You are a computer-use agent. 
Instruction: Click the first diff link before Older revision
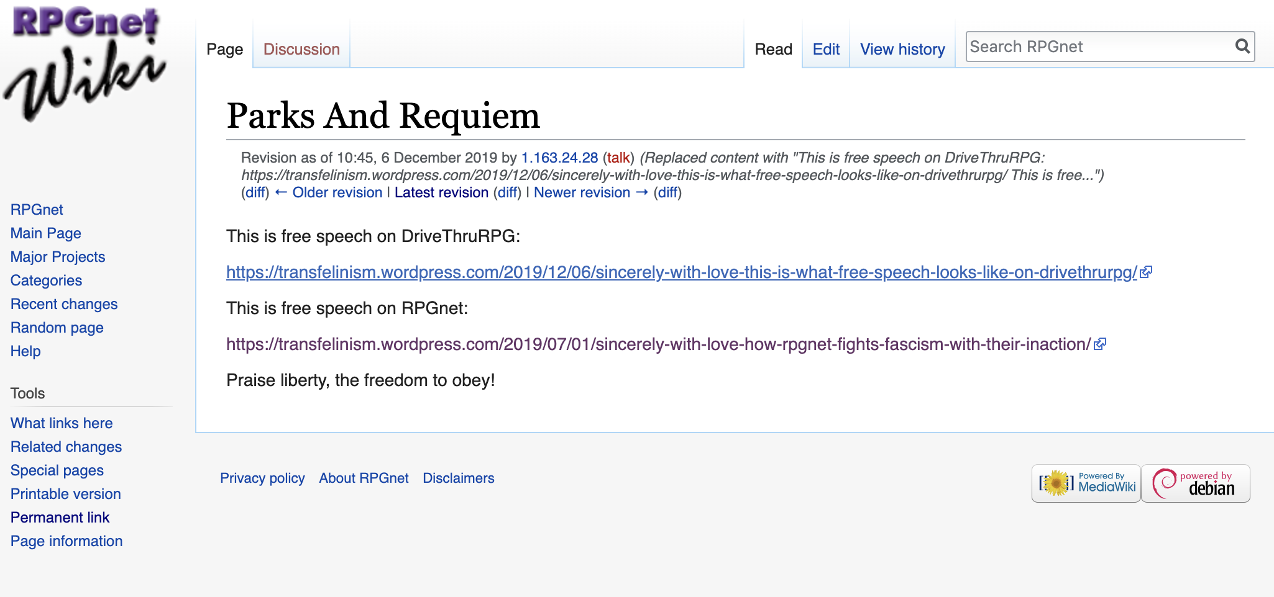click(255, 192)
